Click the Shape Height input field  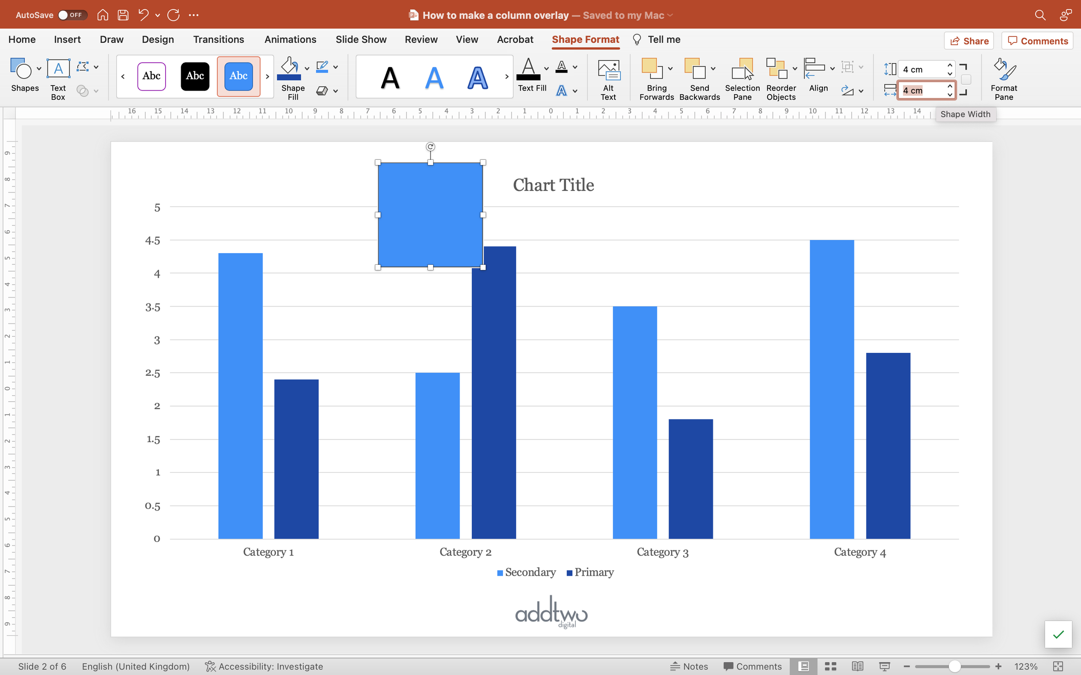click(921, 69)
